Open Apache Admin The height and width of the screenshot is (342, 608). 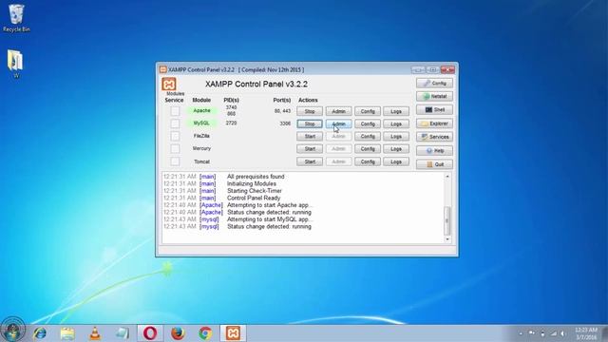point(338,111)
